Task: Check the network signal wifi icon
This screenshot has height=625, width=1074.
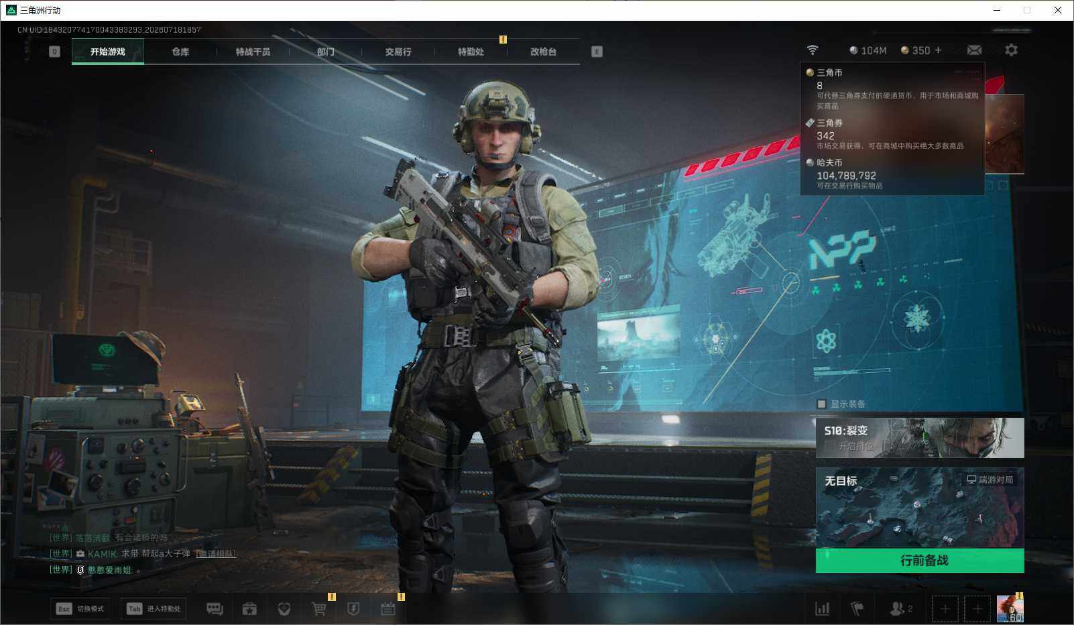Action: pos(813,50)
